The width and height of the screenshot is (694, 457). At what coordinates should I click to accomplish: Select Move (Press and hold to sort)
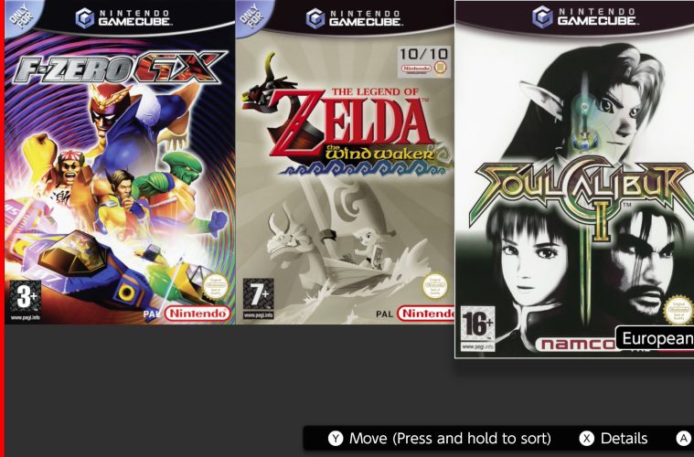point(450,439)
